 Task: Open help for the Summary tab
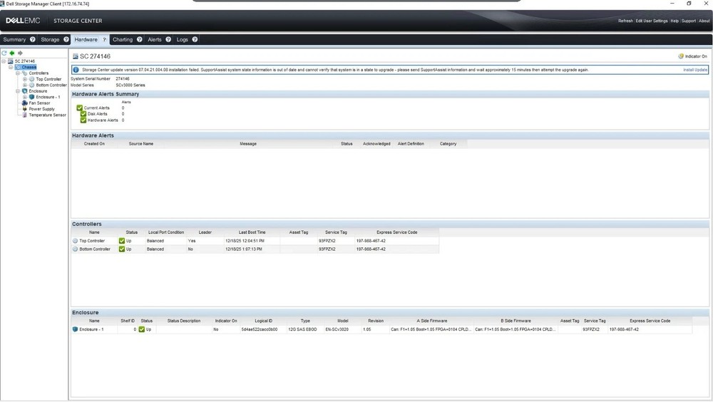coord(32,40)
